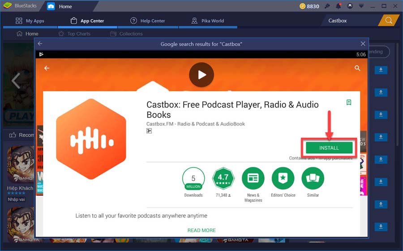Open Castbox.FM developer link
403x251 pixels.
point(196,124)
